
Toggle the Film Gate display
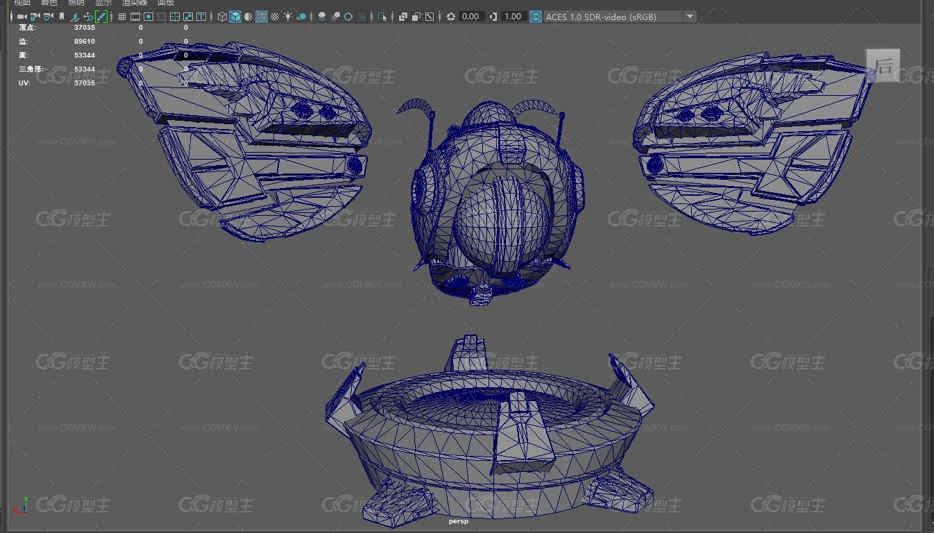(x=135, y=17)
